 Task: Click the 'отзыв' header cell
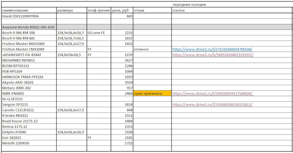tap(152, 10)
